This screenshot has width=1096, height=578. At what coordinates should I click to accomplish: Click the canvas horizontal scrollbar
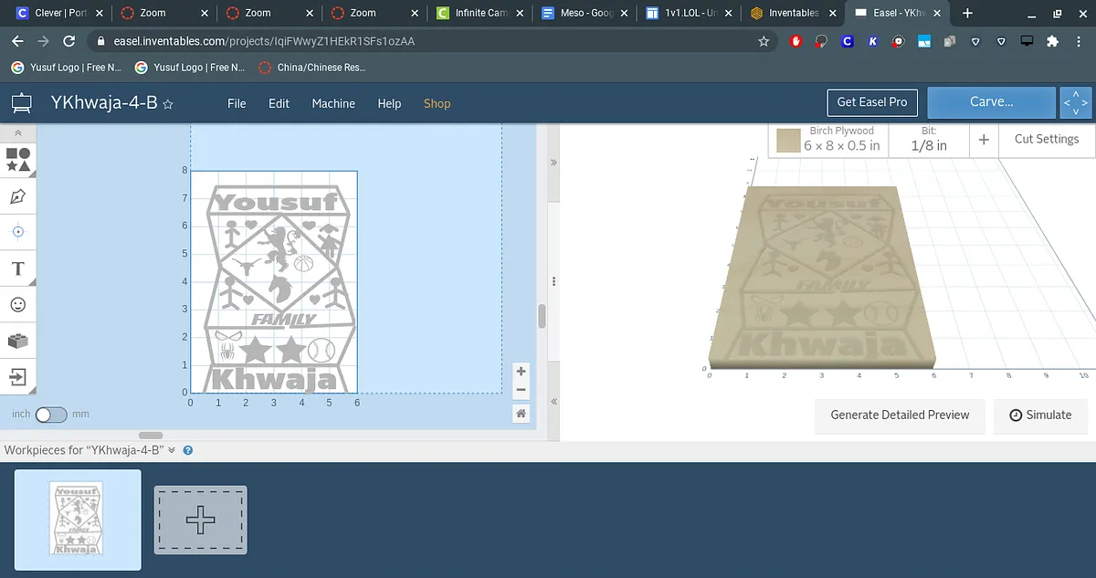coord(151,436)
